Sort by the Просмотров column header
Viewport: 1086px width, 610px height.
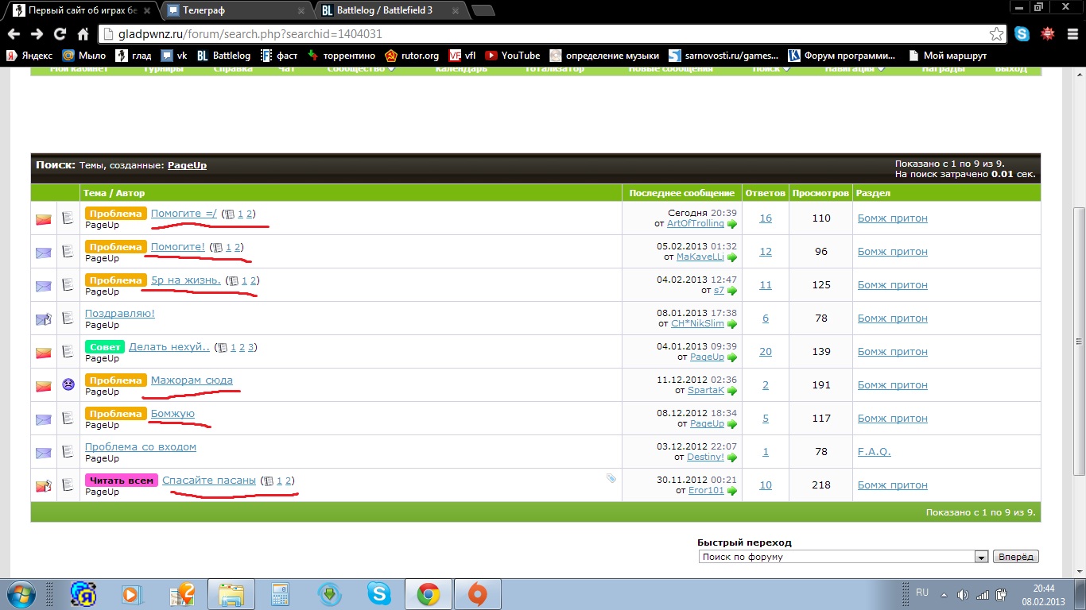821,193
